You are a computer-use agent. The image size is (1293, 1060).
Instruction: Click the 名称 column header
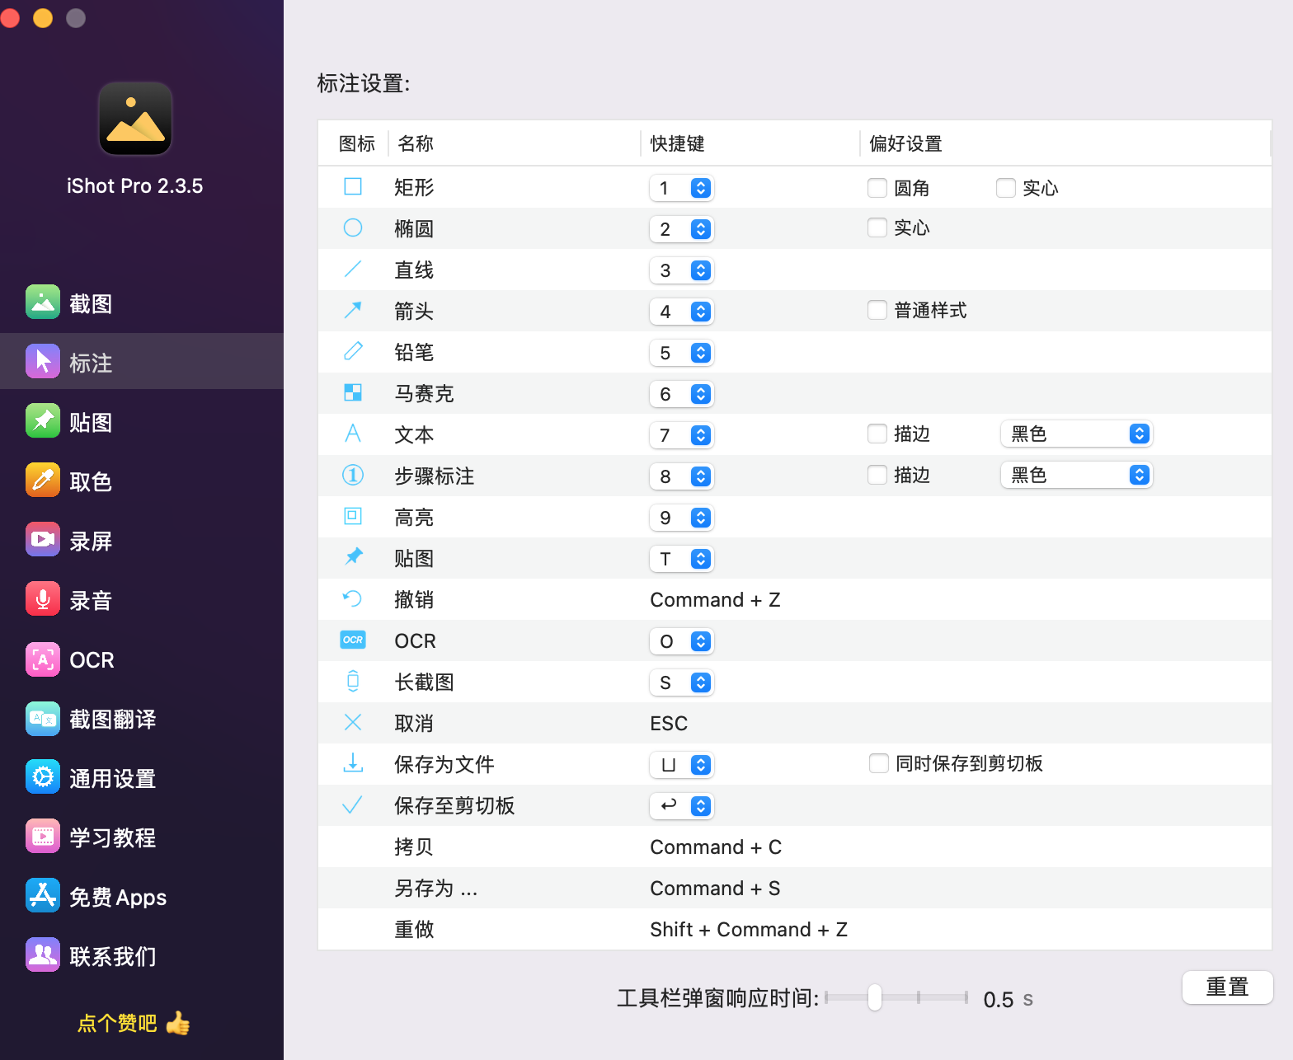416,143
